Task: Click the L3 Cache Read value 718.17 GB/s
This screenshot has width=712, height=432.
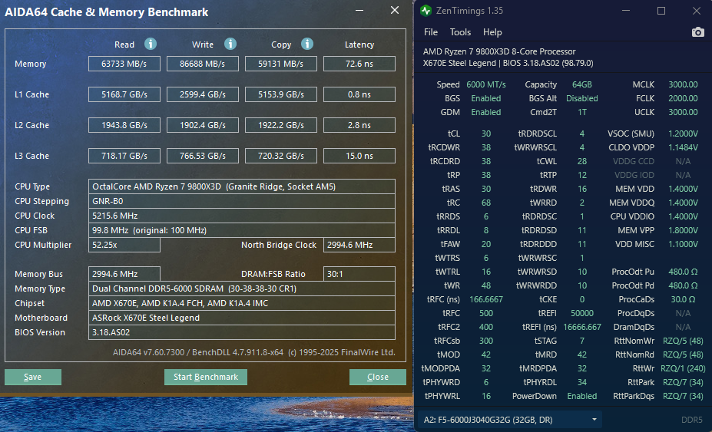Action: coord(124,156)
